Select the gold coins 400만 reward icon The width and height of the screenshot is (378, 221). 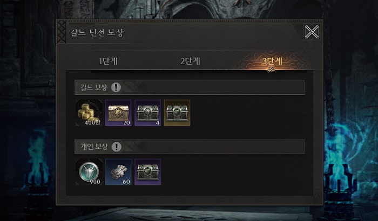tap(89, 113)
